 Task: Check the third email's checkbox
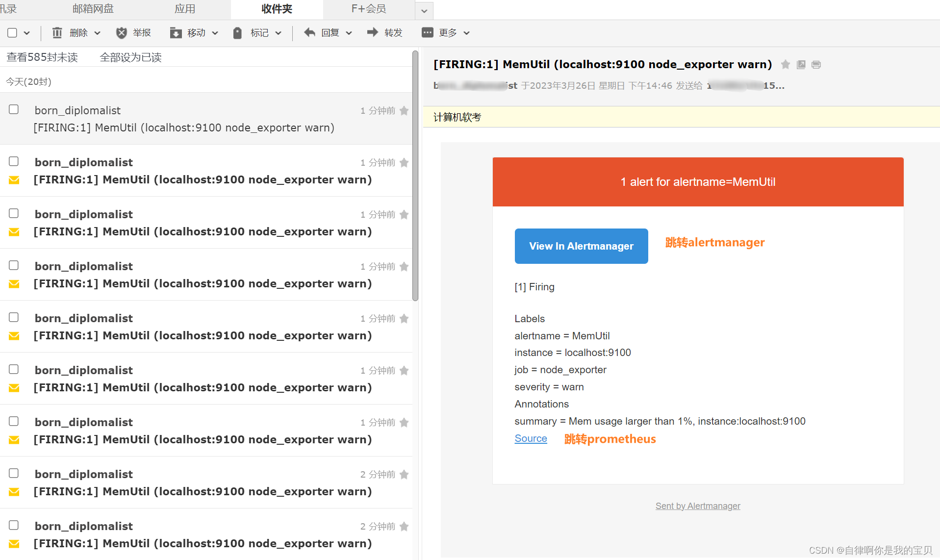pyautogui.click(x=14, y=213)
